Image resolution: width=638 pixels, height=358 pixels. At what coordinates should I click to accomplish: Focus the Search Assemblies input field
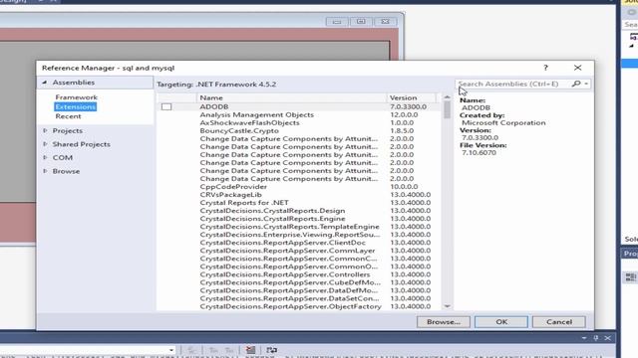tap(513, 84)
